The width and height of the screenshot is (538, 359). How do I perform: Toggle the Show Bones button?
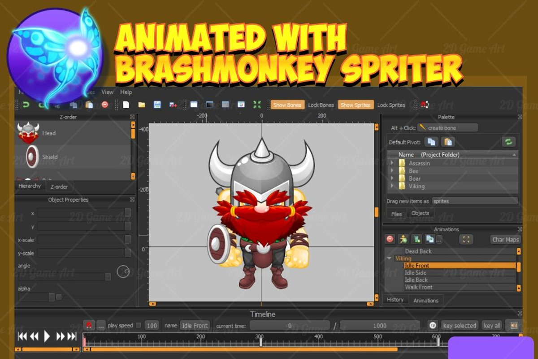pyautogui.click(x=287, y=105)
